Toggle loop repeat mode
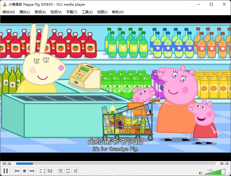 (68, 171)
